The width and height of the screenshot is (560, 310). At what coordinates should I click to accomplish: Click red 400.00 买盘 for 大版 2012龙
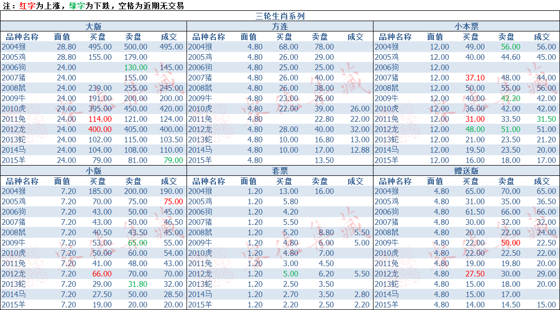[x=100, y=129]
